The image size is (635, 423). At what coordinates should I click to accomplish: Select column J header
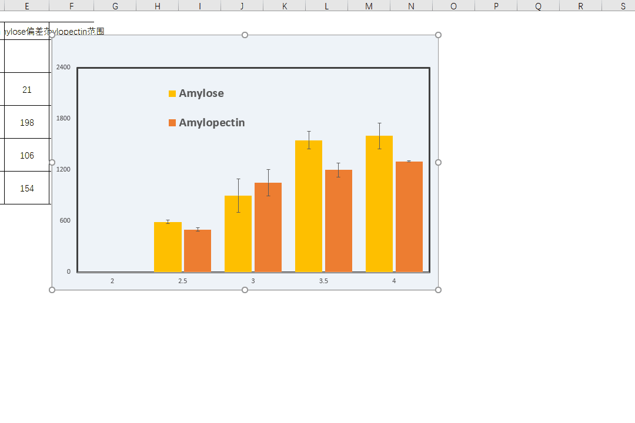click(242, 6)
